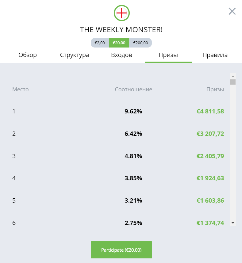Go to the Правила tab
242x263 pixels.
[215, 55]
